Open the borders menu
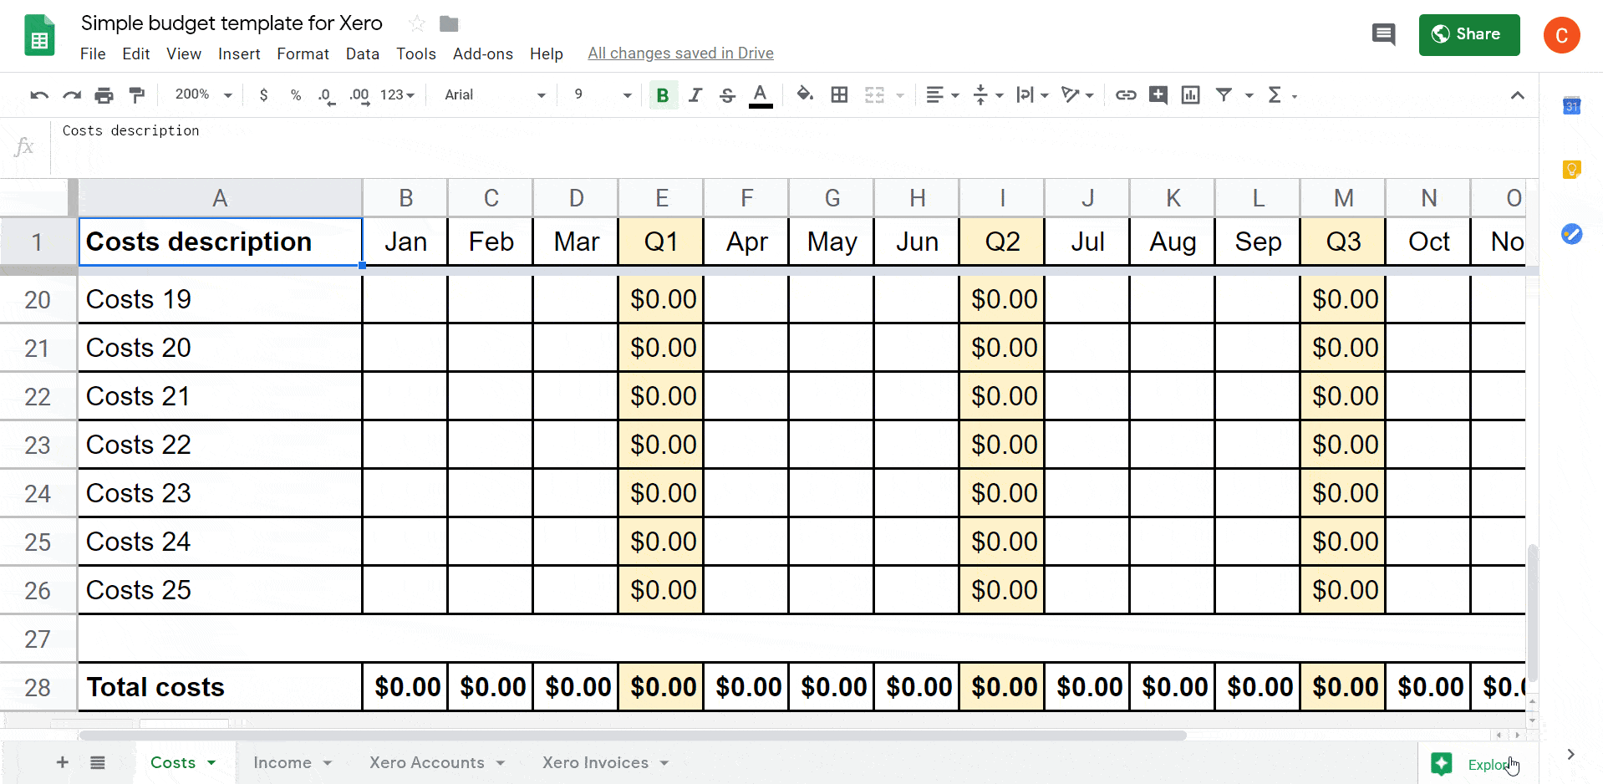The height and width of the screenshot is (784, 1603). 840,94
